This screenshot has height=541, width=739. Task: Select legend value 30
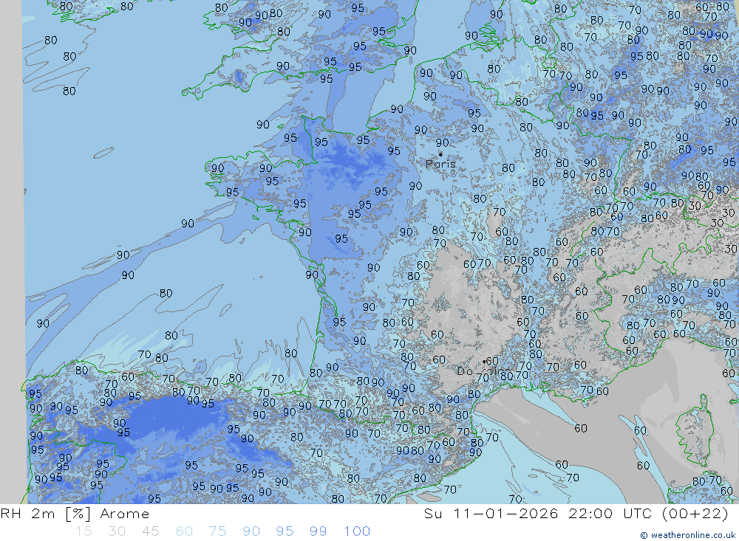click(117, 531)
